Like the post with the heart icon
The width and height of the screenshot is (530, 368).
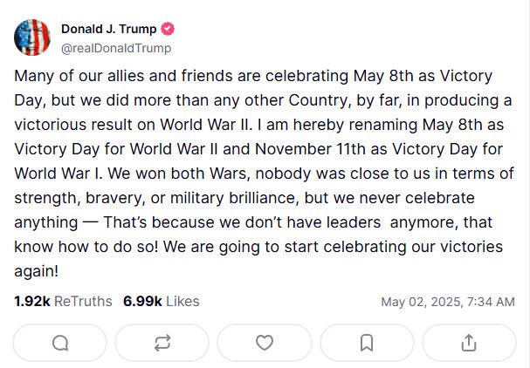265,343
